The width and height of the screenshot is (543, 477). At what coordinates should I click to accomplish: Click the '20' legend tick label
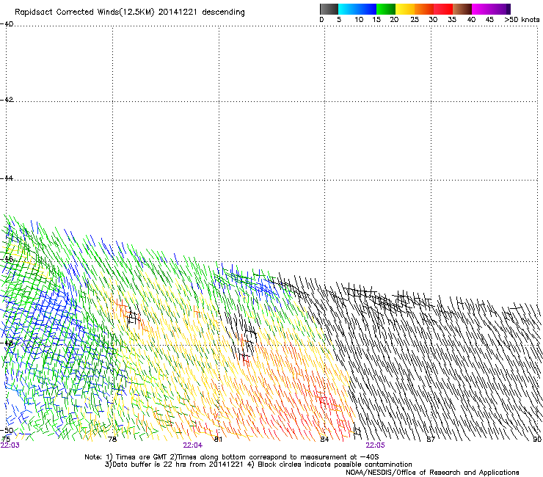point(394,20)
